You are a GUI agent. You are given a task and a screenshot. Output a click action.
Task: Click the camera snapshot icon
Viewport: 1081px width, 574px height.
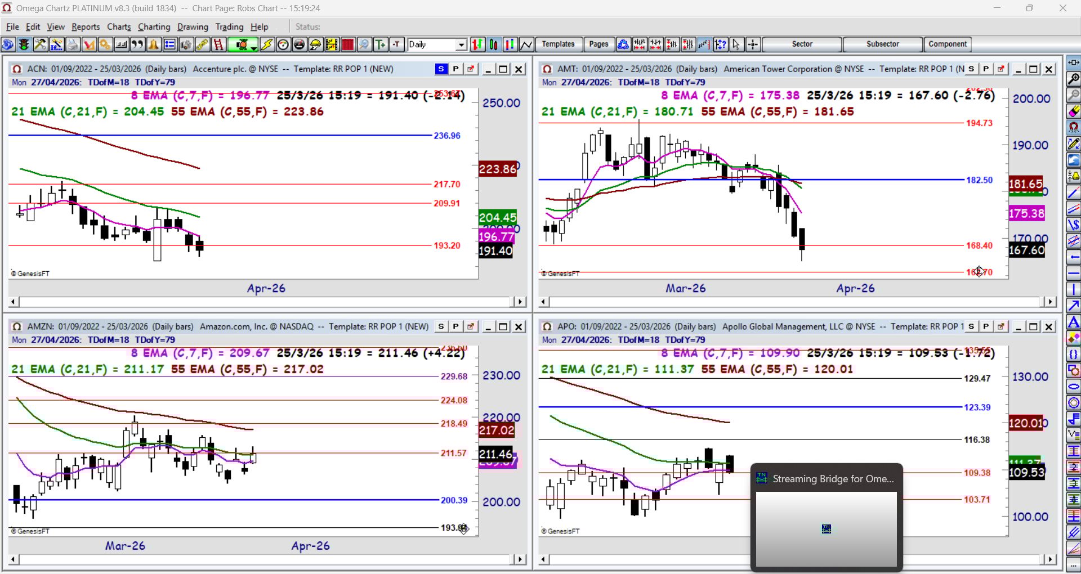(x=186, y=44)
